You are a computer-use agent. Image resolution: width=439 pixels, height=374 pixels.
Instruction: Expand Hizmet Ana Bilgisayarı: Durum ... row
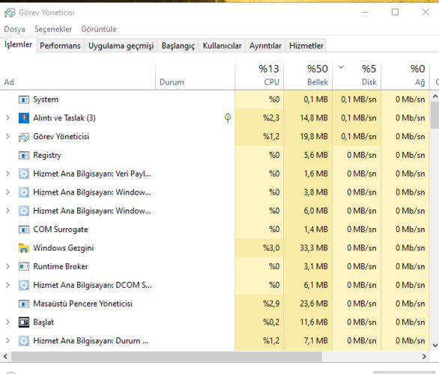point(7,340)
